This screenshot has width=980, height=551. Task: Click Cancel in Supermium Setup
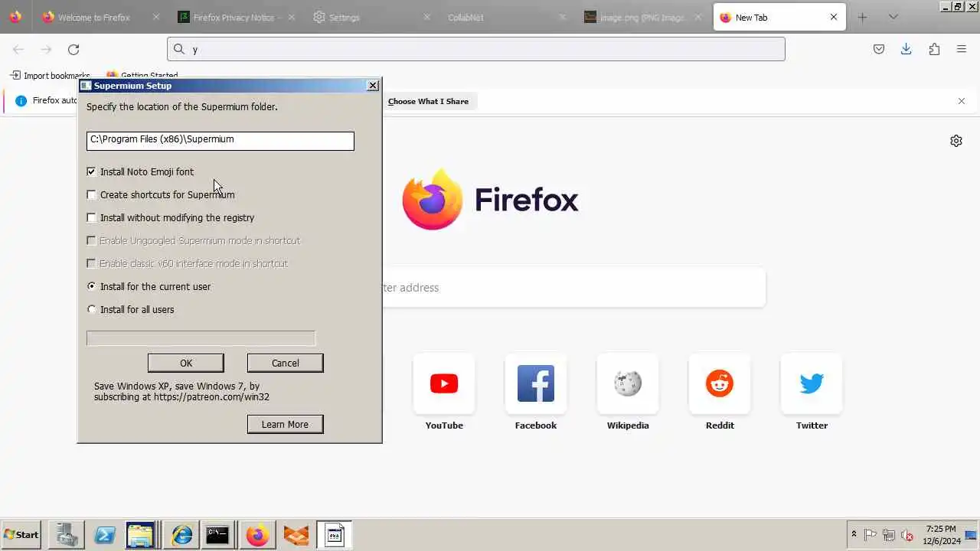[286, 363]
